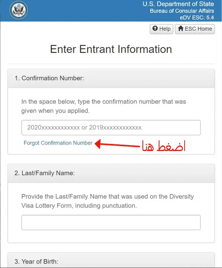Viewport: 222px width, 268px height.
Task: Click the red Arabic اضغط هنا annotation
Action: click(163, 146)
